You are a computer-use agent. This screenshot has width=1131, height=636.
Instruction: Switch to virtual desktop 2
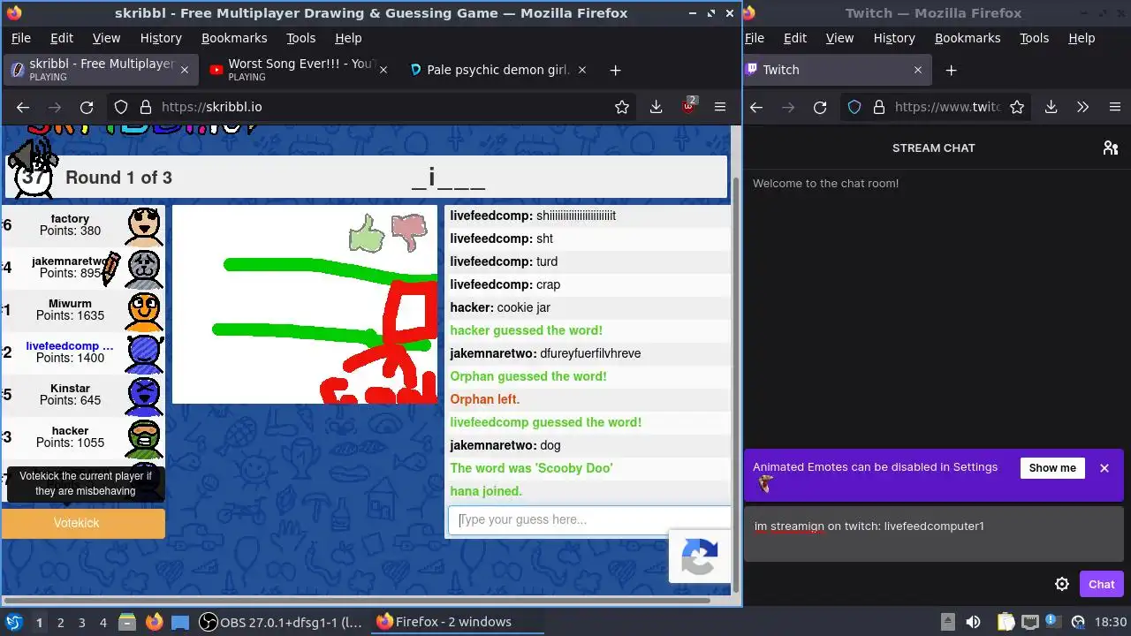point(60,622)
